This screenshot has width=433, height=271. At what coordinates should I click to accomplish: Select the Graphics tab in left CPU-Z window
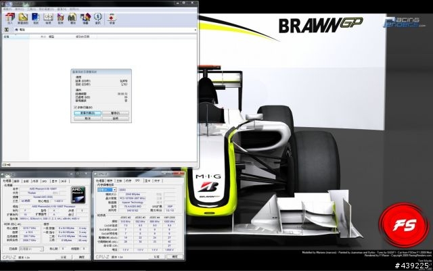pos(54,181)
